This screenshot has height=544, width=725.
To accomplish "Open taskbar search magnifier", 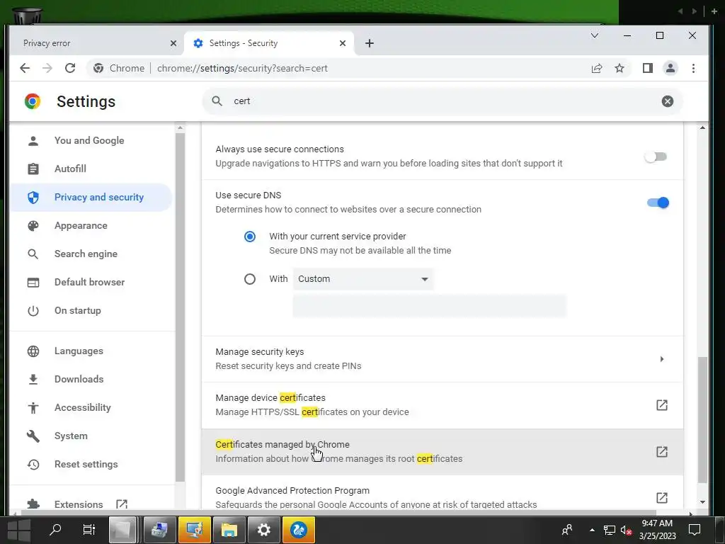I will click(55, 529).
